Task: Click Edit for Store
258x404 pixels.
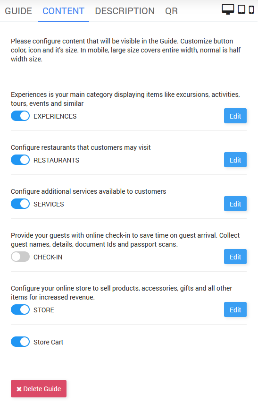Action: click(235, 309)
